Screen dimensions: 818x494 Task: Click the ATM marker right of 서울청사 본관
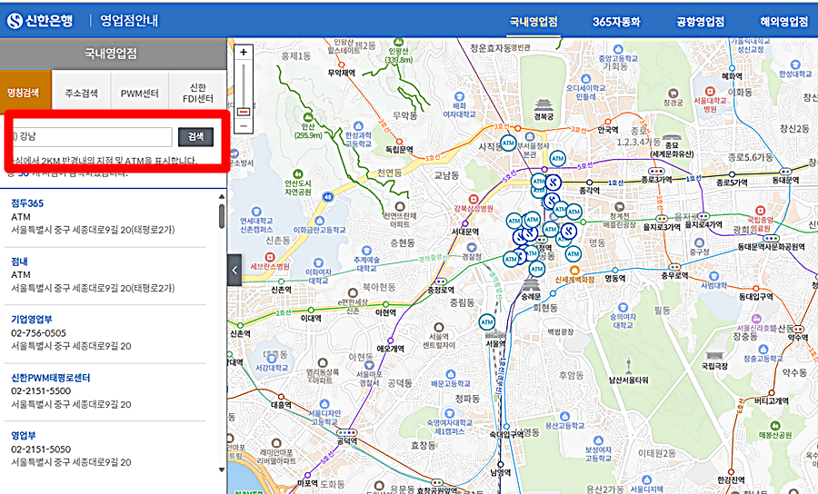[558, 158]
